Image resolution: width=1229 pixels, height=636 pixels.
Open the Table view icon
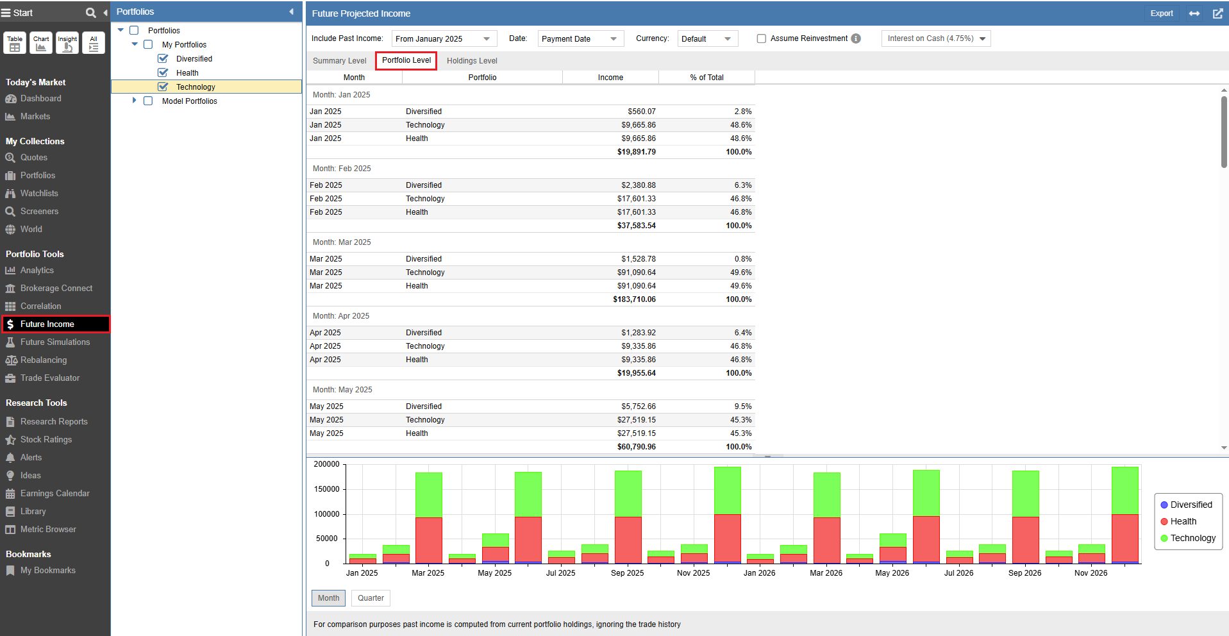(15, 43)
